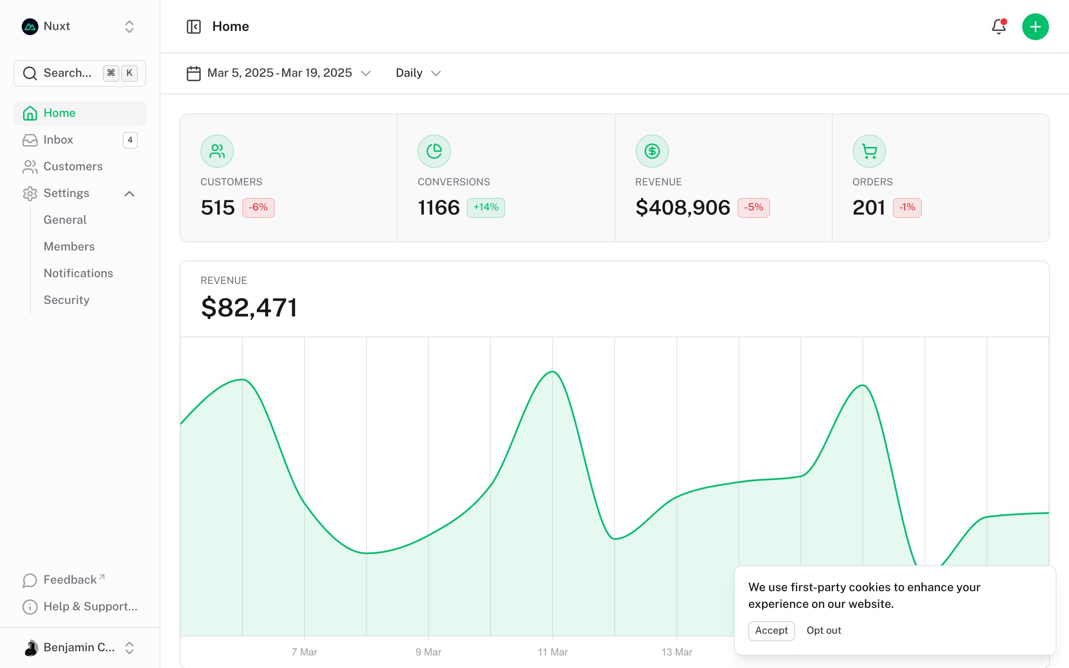
Task: Click the Nuxt logo in the sidebar
Action: coord(30,26)
